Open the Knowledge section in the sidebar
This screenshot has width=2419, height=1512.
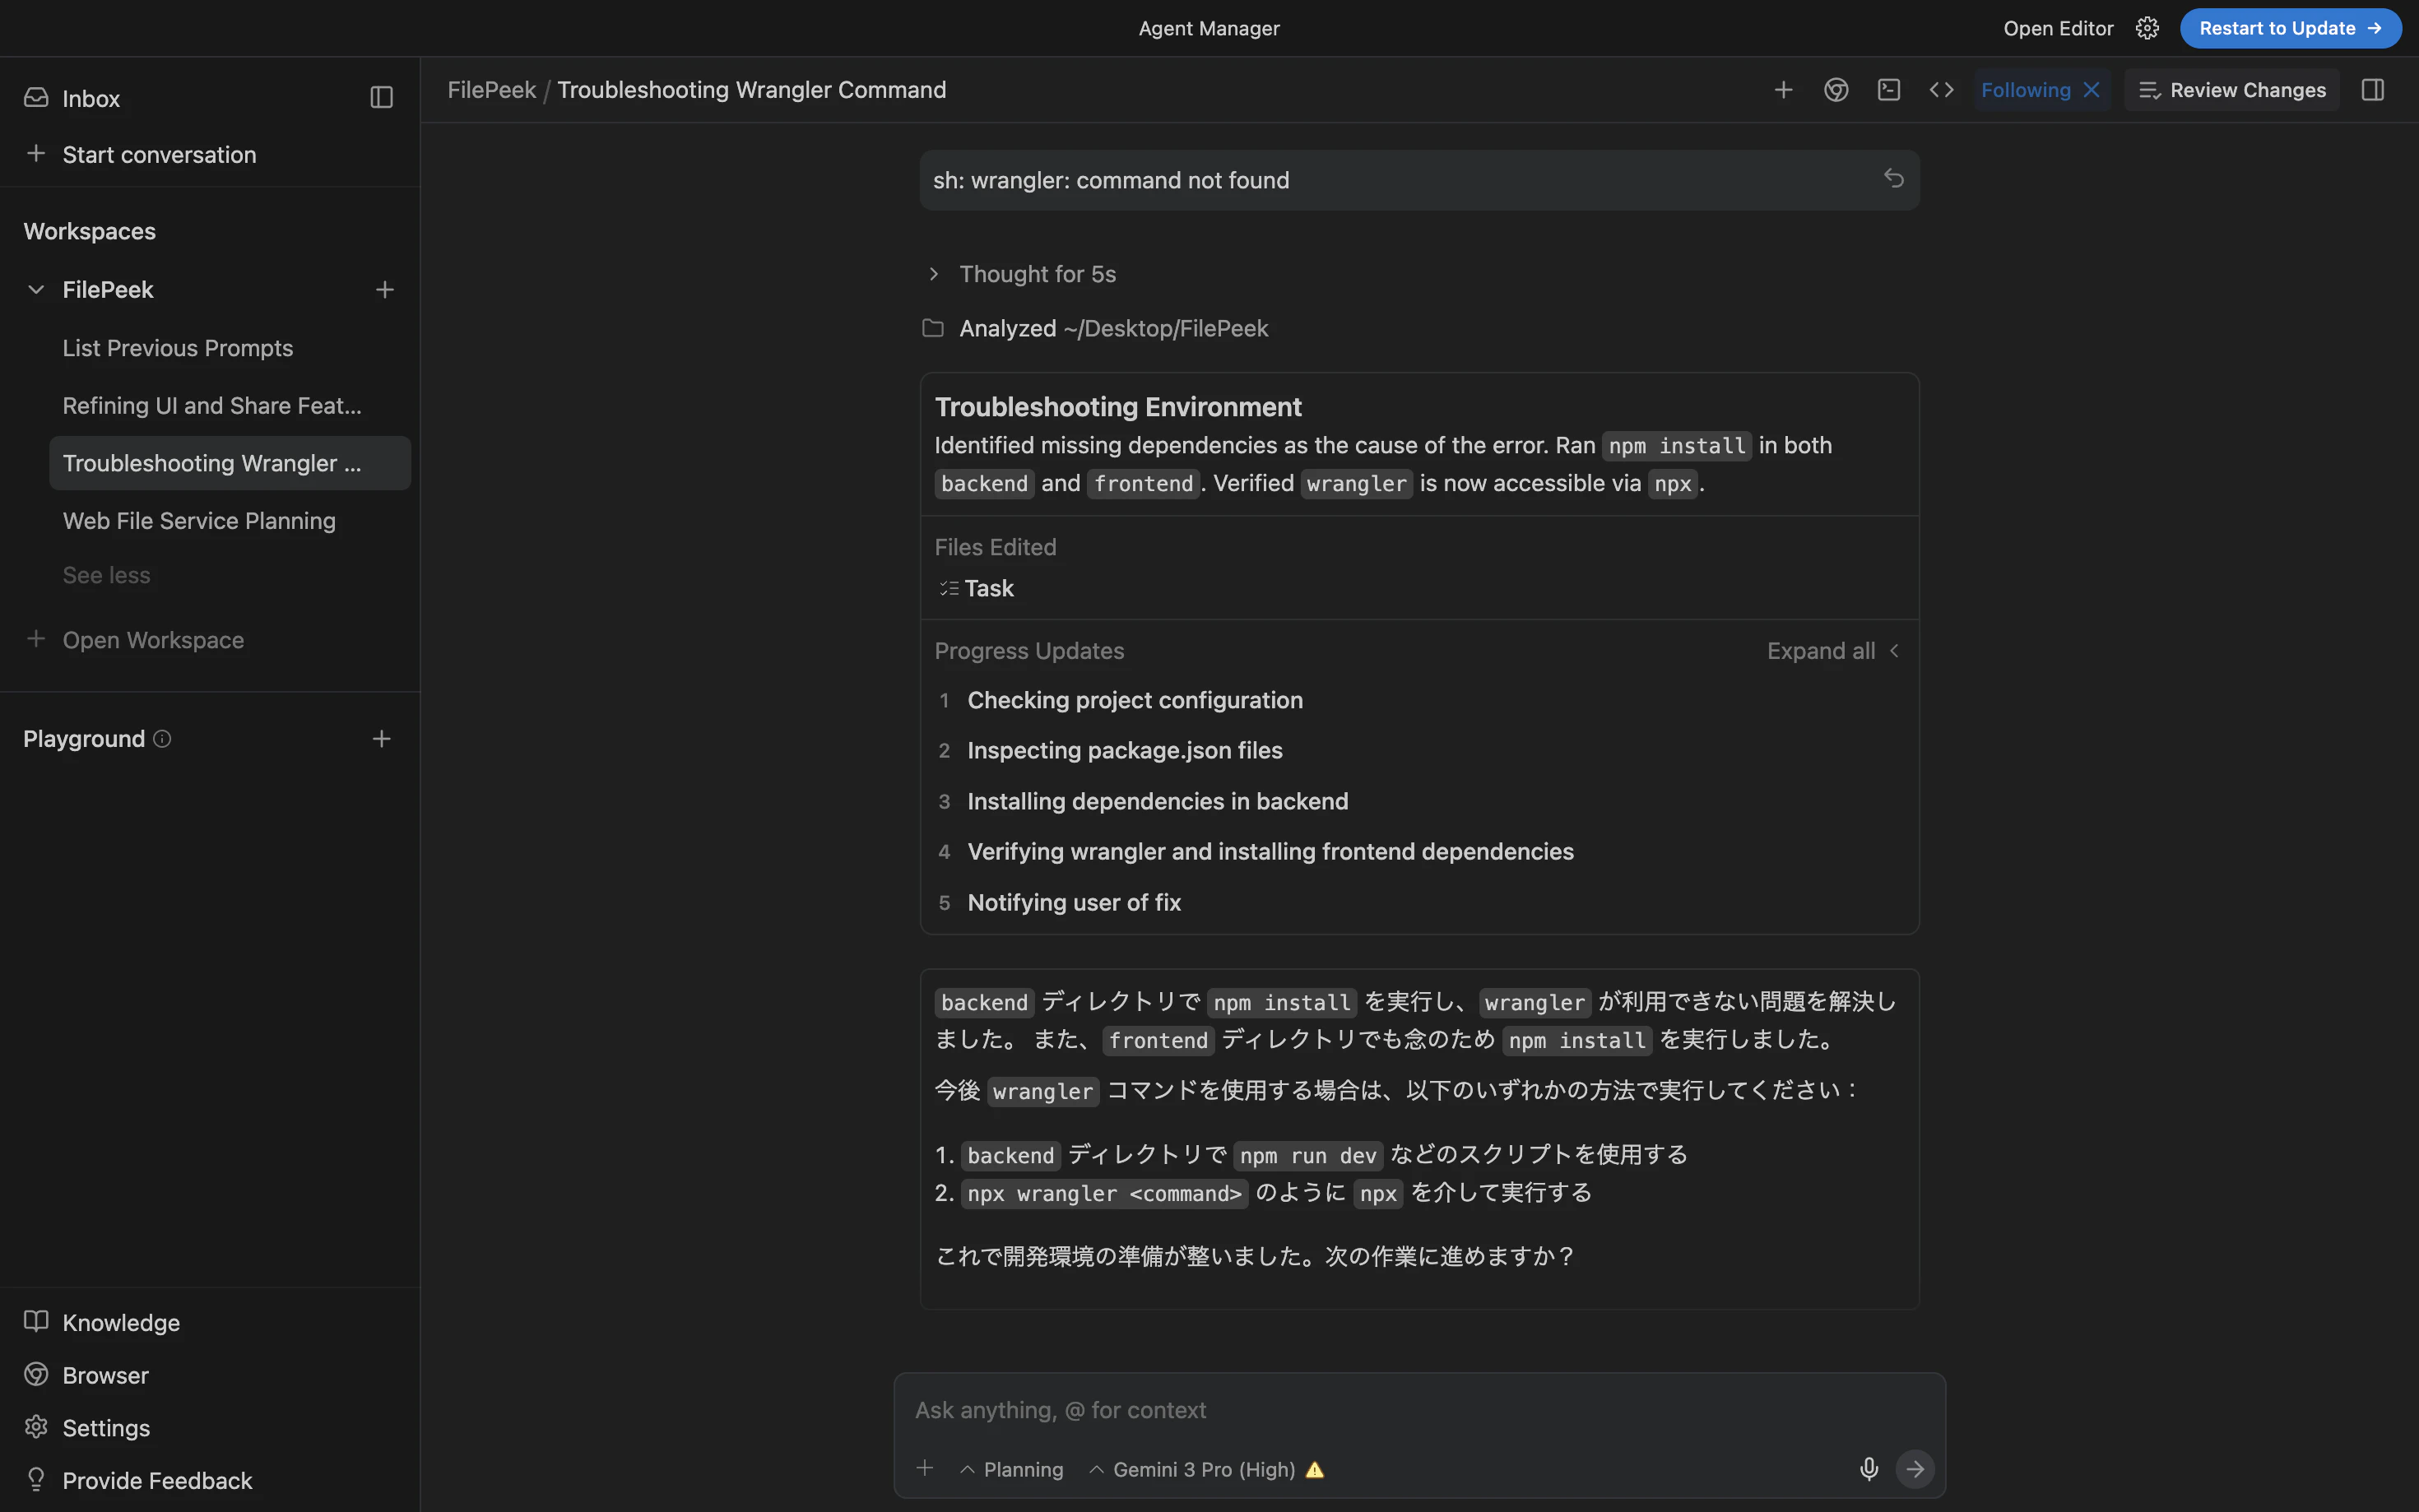coord(121,1322)
